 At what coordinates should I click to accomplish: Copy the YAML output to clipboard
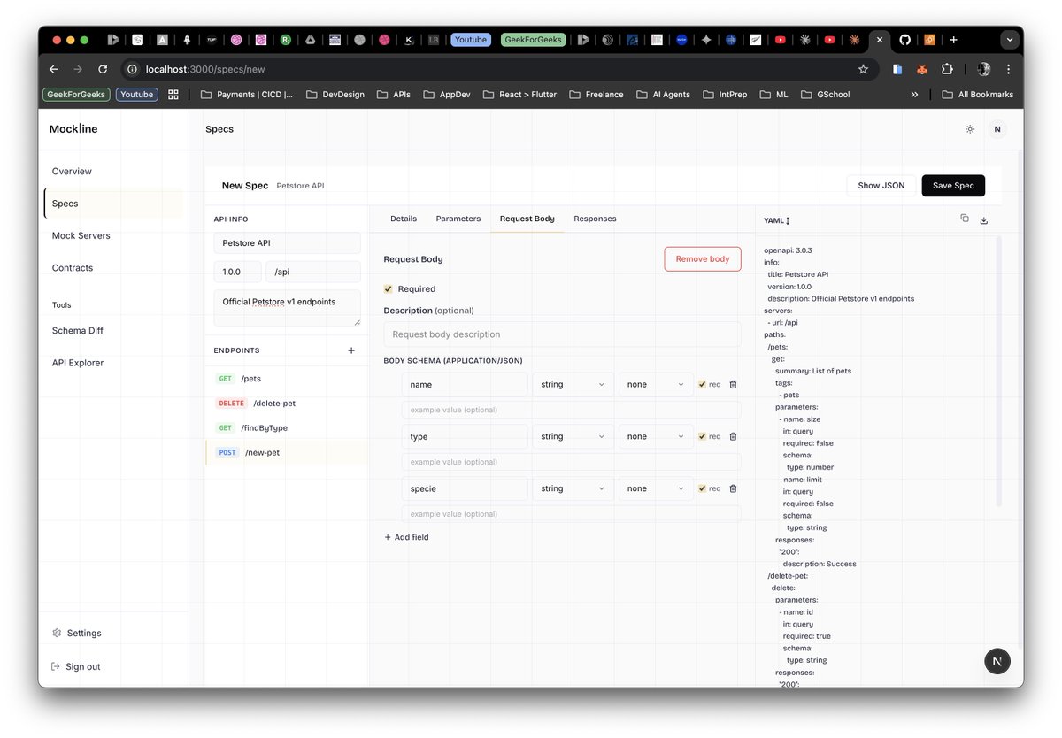click(x=965, y=219)
